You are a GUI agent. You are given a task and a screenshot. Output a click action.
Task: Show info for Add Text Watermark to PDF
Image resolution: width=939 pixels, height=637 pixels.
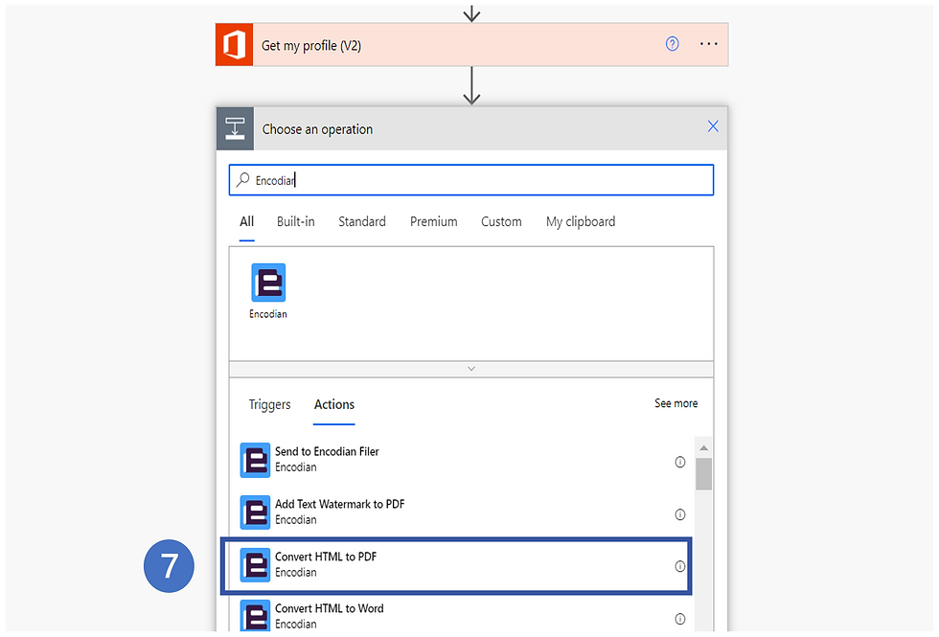point(679,514)
